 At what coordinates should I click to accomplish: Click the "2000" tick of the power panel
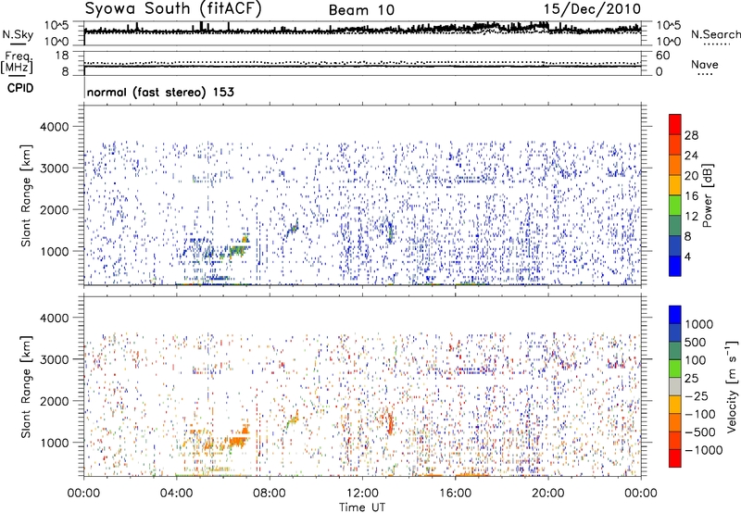pos(55,209)
